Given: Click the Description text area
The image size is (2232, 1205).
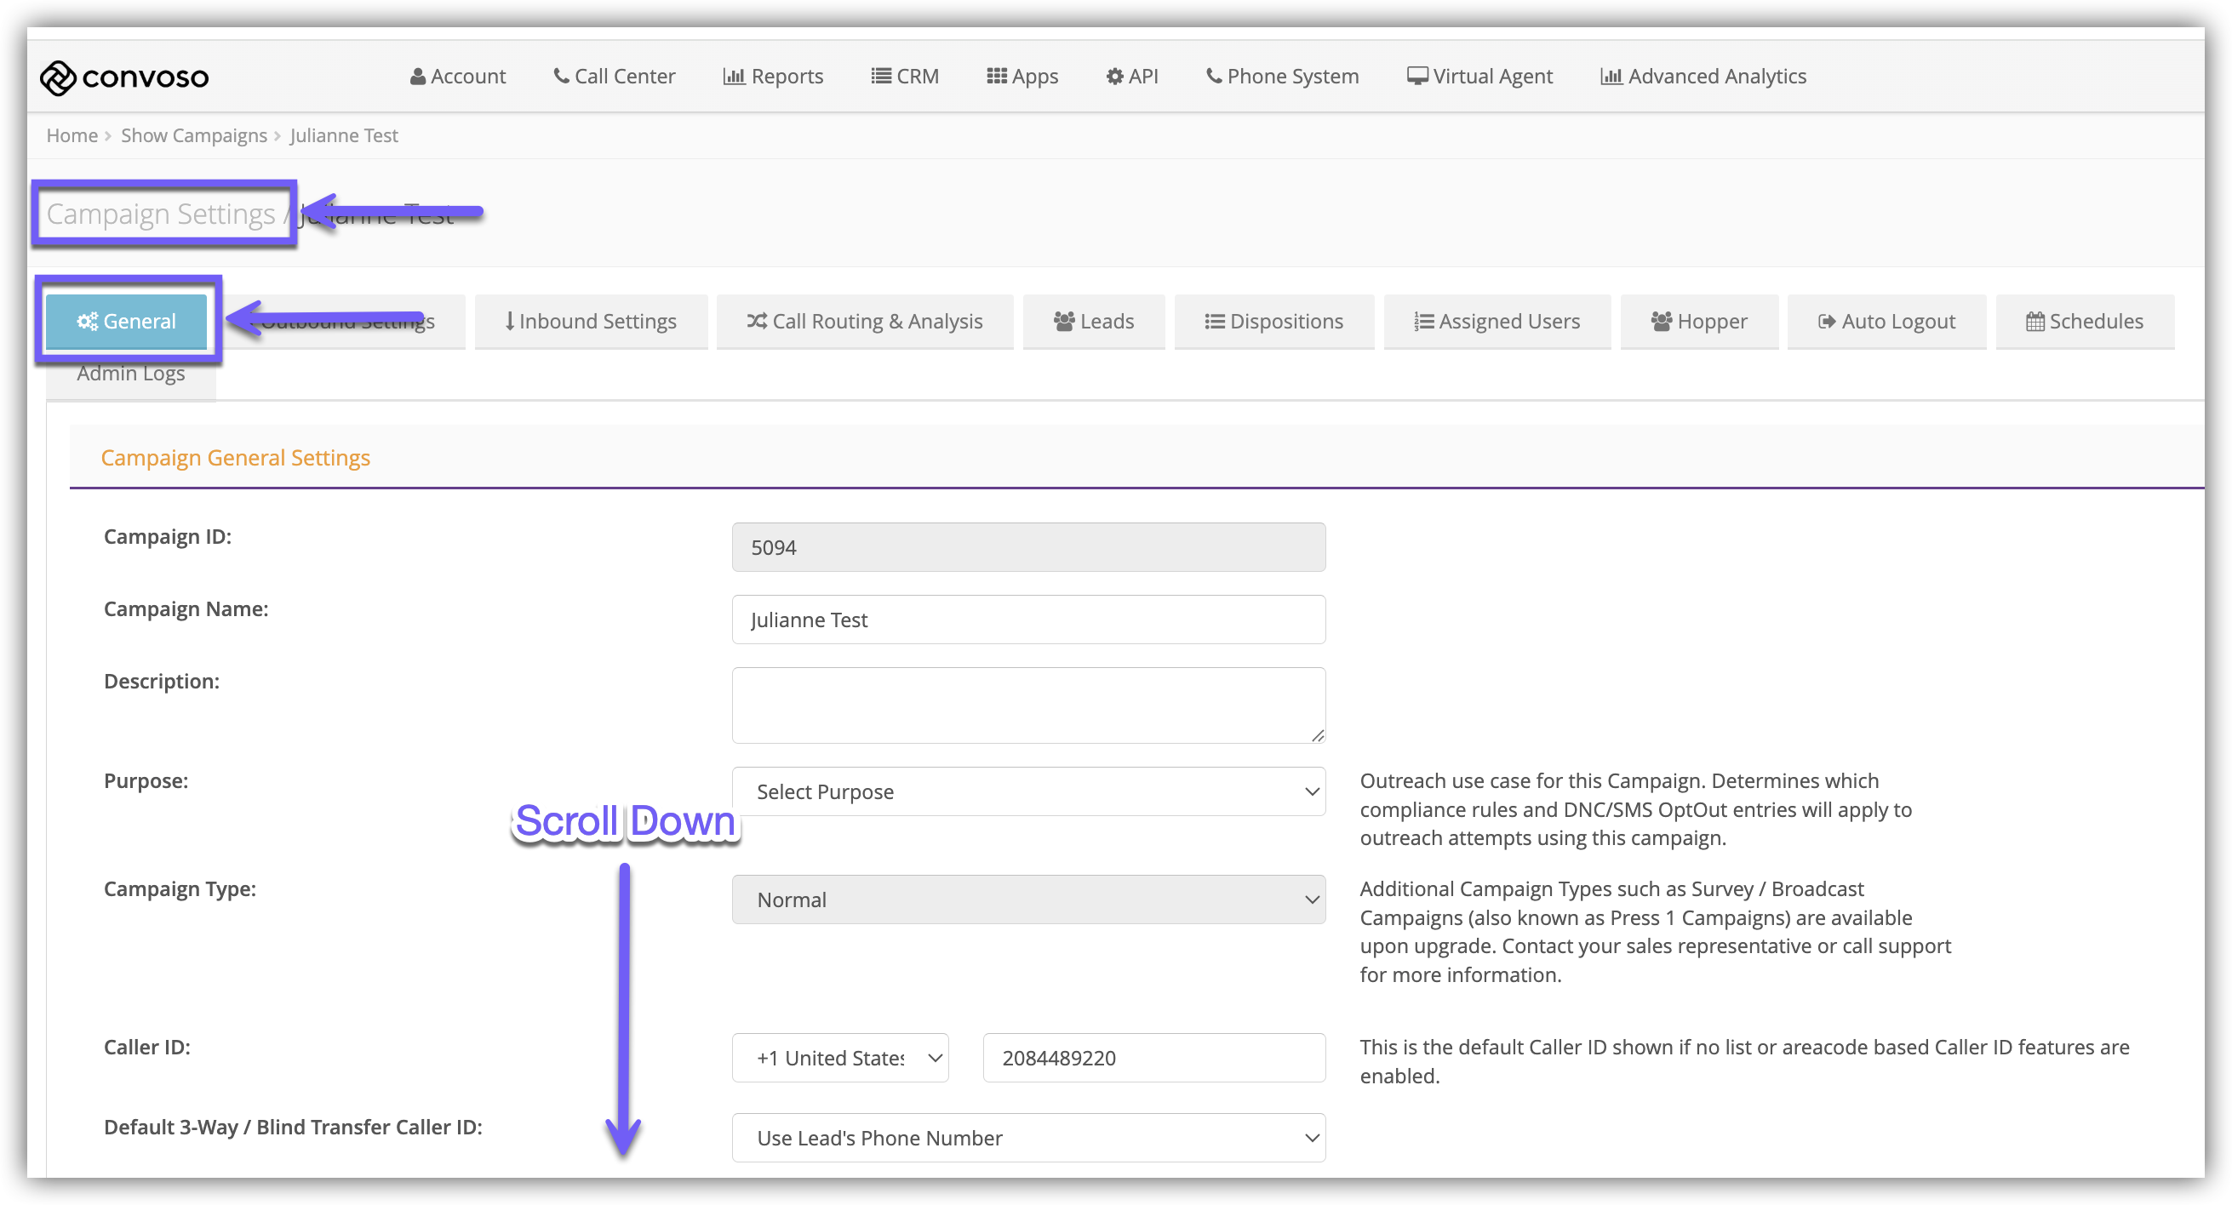Looking at the screenshot, I should (1027, 705).
